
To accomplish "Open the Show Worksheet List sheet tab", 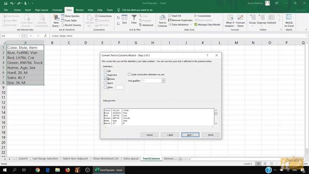I will tap(106, 159).
